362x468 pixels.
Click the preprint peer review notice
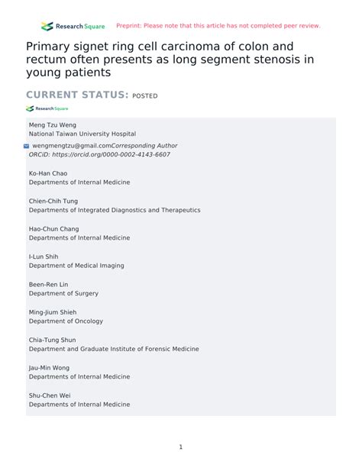tap(218, 26)
